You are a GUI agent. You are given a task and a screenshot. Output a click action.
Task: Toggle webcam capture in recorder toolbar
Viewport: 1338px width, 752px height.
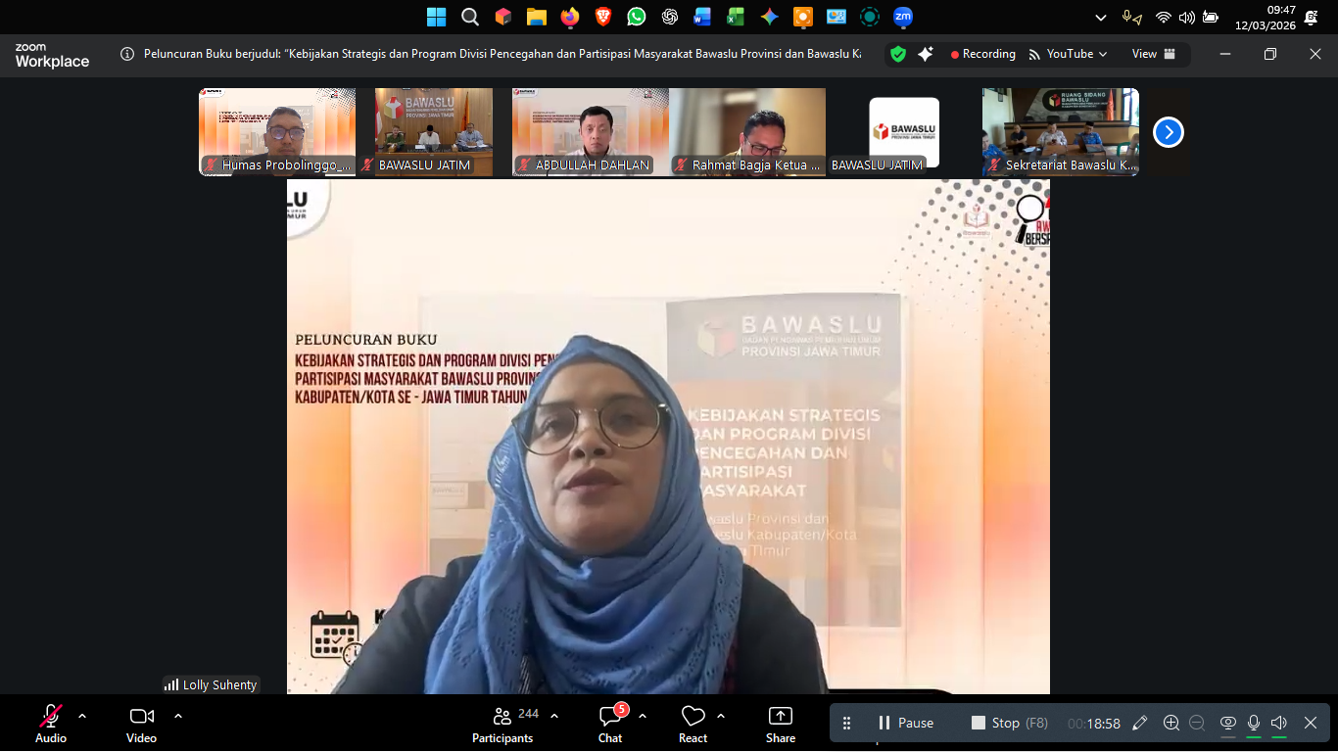point(1227,723)
